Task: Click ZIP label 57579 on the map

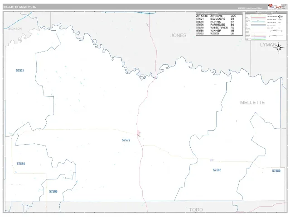Action: tap(126, 140)
